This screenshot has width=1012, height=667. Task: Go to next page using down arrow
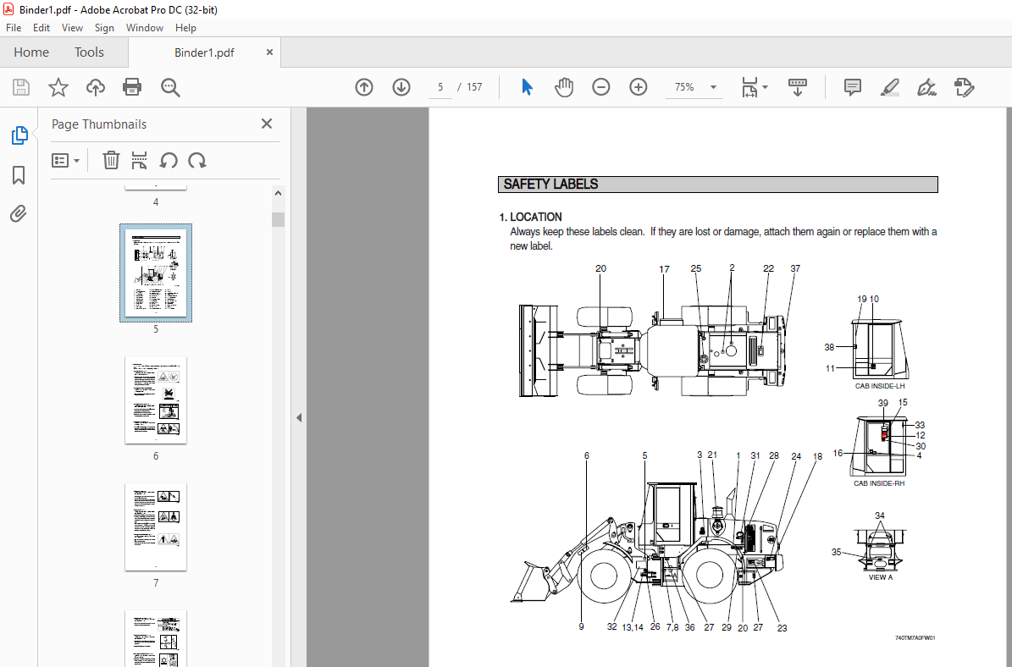pos(401,87)
